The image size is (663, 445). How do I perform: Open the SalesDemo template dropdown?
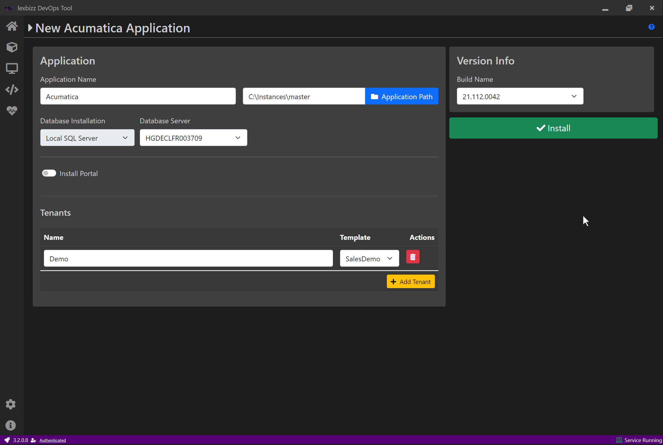(369, 258)
